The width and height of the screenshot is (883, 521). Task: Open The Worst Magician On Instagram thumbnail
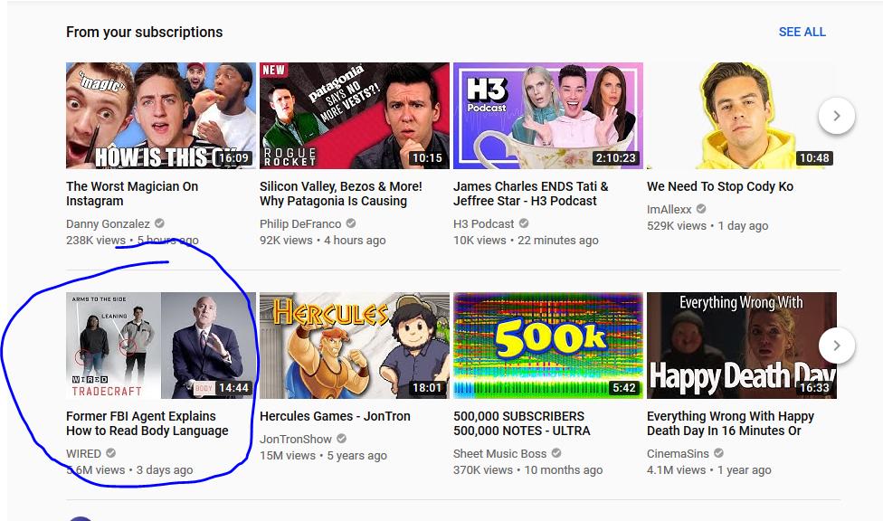coord(161,116)
